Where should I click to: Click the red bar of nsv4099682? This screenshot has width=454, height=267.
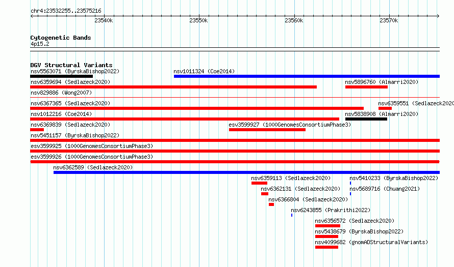[x=326, y=247]
